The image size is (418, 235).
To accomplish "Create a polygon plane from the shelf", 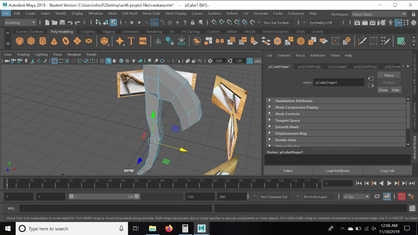I will [x=77, y=41].
